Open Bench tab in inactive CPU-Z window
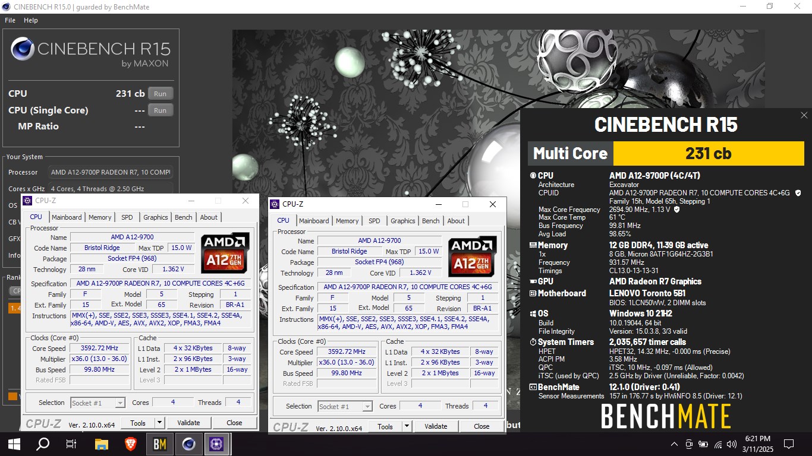 pyautogui.click(x=184, y=217)
